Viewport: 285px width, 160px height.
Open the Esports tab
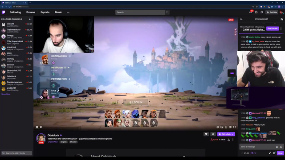[x=45, y=12]
